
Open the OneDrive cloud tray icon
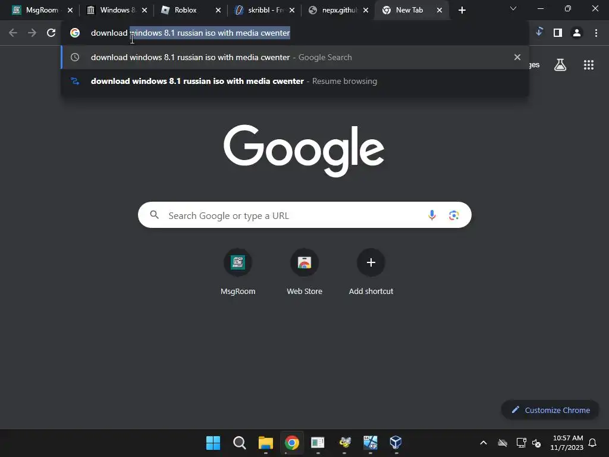coord(503,443)
